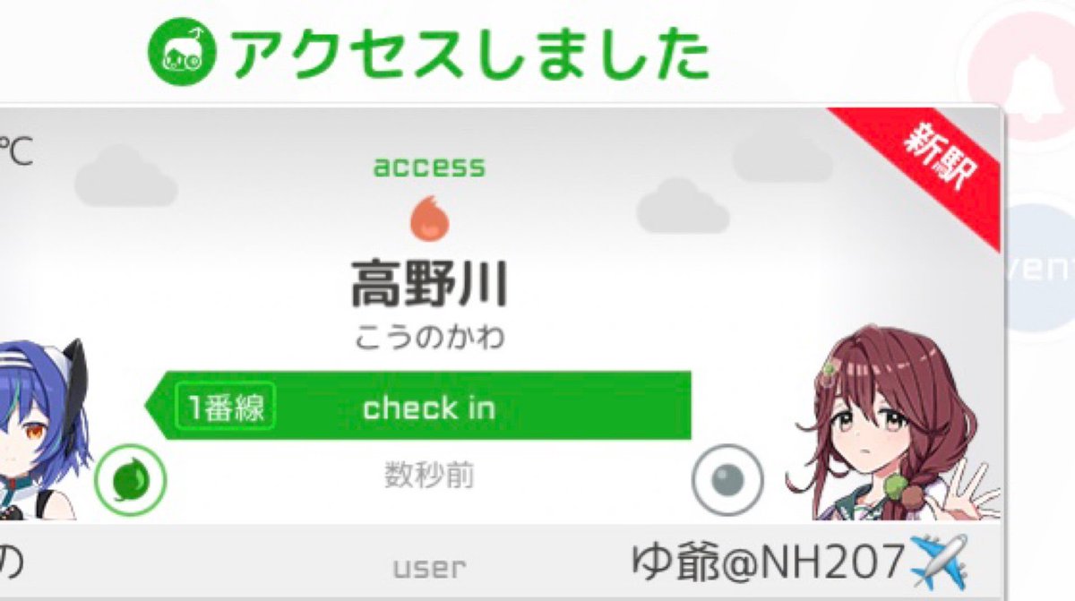Tap the アクセスしました header text
The width and height of the screenshot is (1075, 601).
tap(469, 54)
